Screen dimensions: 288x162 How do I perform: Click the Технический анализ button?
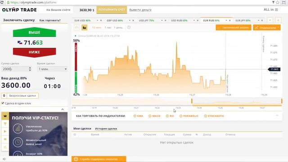tap(233, 27)
